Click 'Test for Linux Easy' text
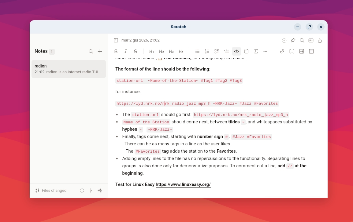 [135, 184]
